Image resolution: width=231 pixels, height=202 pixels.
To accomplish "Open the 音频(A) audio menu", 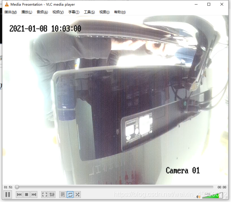I will coord(42,12).
